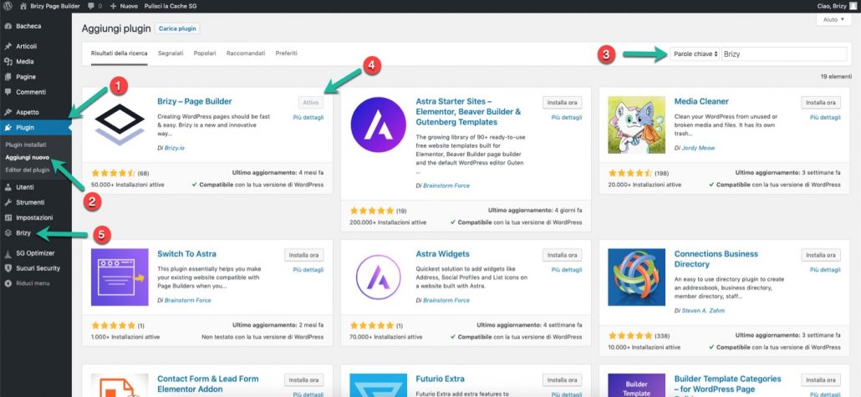Click the Brizy plugin logo thumbnail

point(120,125)
